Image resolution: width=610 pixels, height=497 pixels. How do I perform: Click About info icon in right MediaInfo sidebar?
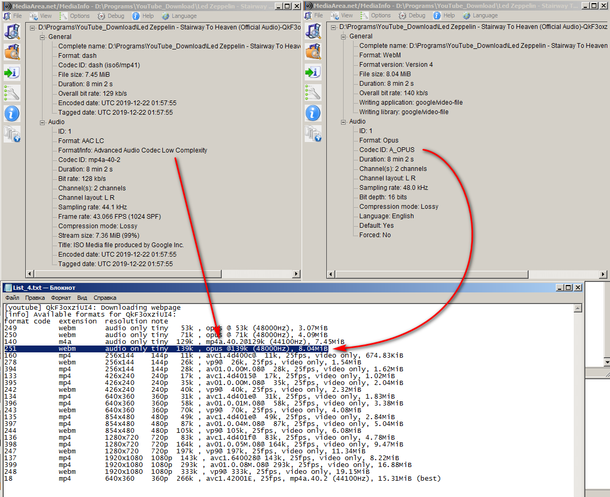[x=313, y=114]
